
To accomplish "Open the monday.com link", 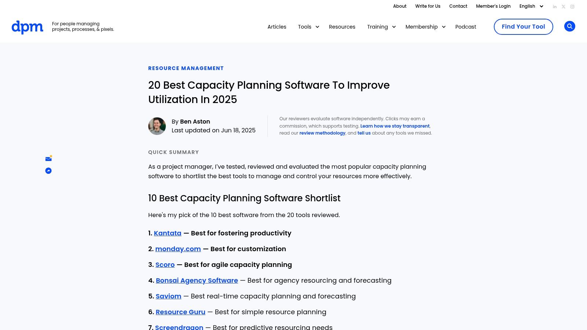I will point(178,249).
